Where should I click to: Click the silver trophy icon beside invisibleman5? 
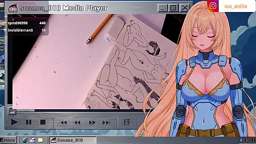coord(5,30)
